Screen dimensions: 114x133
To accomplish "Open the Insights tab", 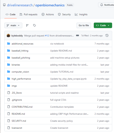I will coord(81,15).
